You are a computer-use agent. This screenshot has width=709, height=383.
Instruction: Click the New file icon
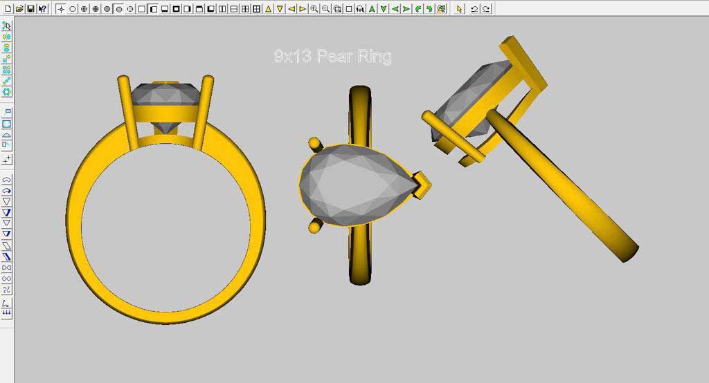7,8
